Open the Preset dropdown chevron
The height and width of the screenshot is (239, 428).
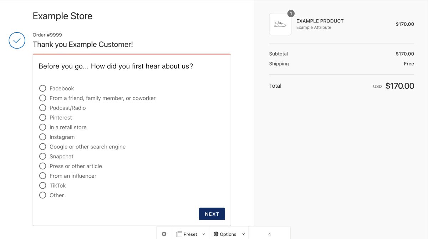204,234
